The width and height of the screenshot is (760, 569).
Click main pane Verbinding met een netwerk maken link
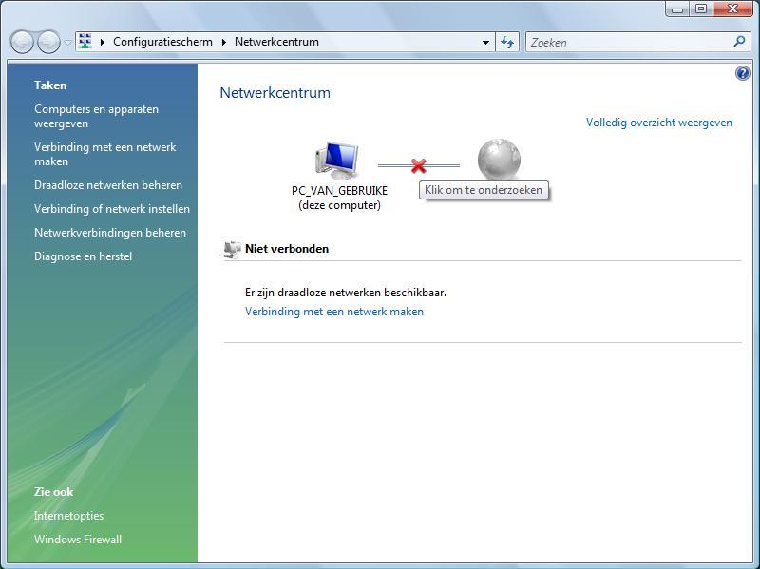(x=334, y=312)
